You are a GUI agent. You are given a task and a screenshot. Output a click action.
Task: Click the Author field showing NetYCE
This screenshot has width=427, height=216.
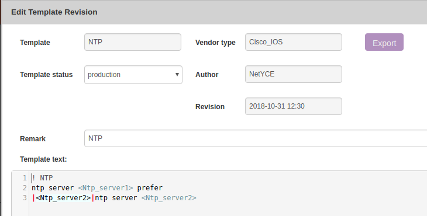[x=294, y=74]
